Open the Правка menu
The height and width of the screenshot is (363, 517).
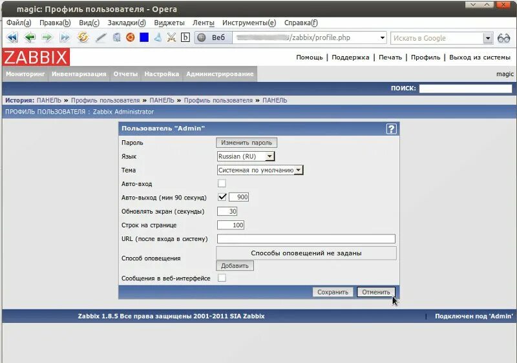point(55,23)
